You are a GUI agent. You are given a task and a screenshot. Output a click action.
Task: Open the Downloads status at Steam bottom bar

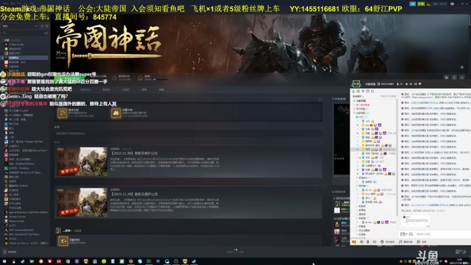point(235,251)
